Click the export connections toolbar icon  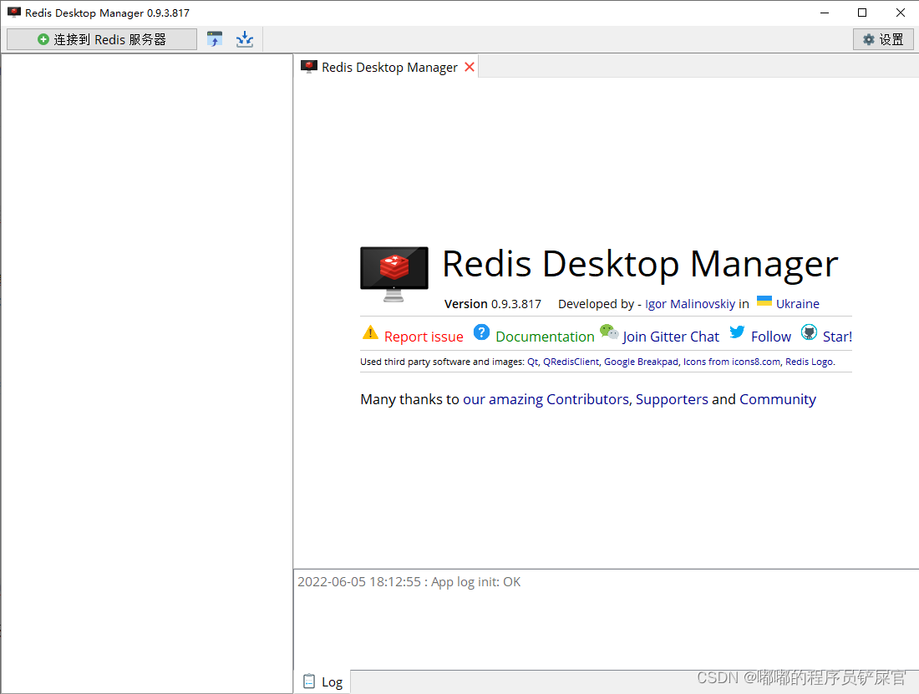coord(245,39)
